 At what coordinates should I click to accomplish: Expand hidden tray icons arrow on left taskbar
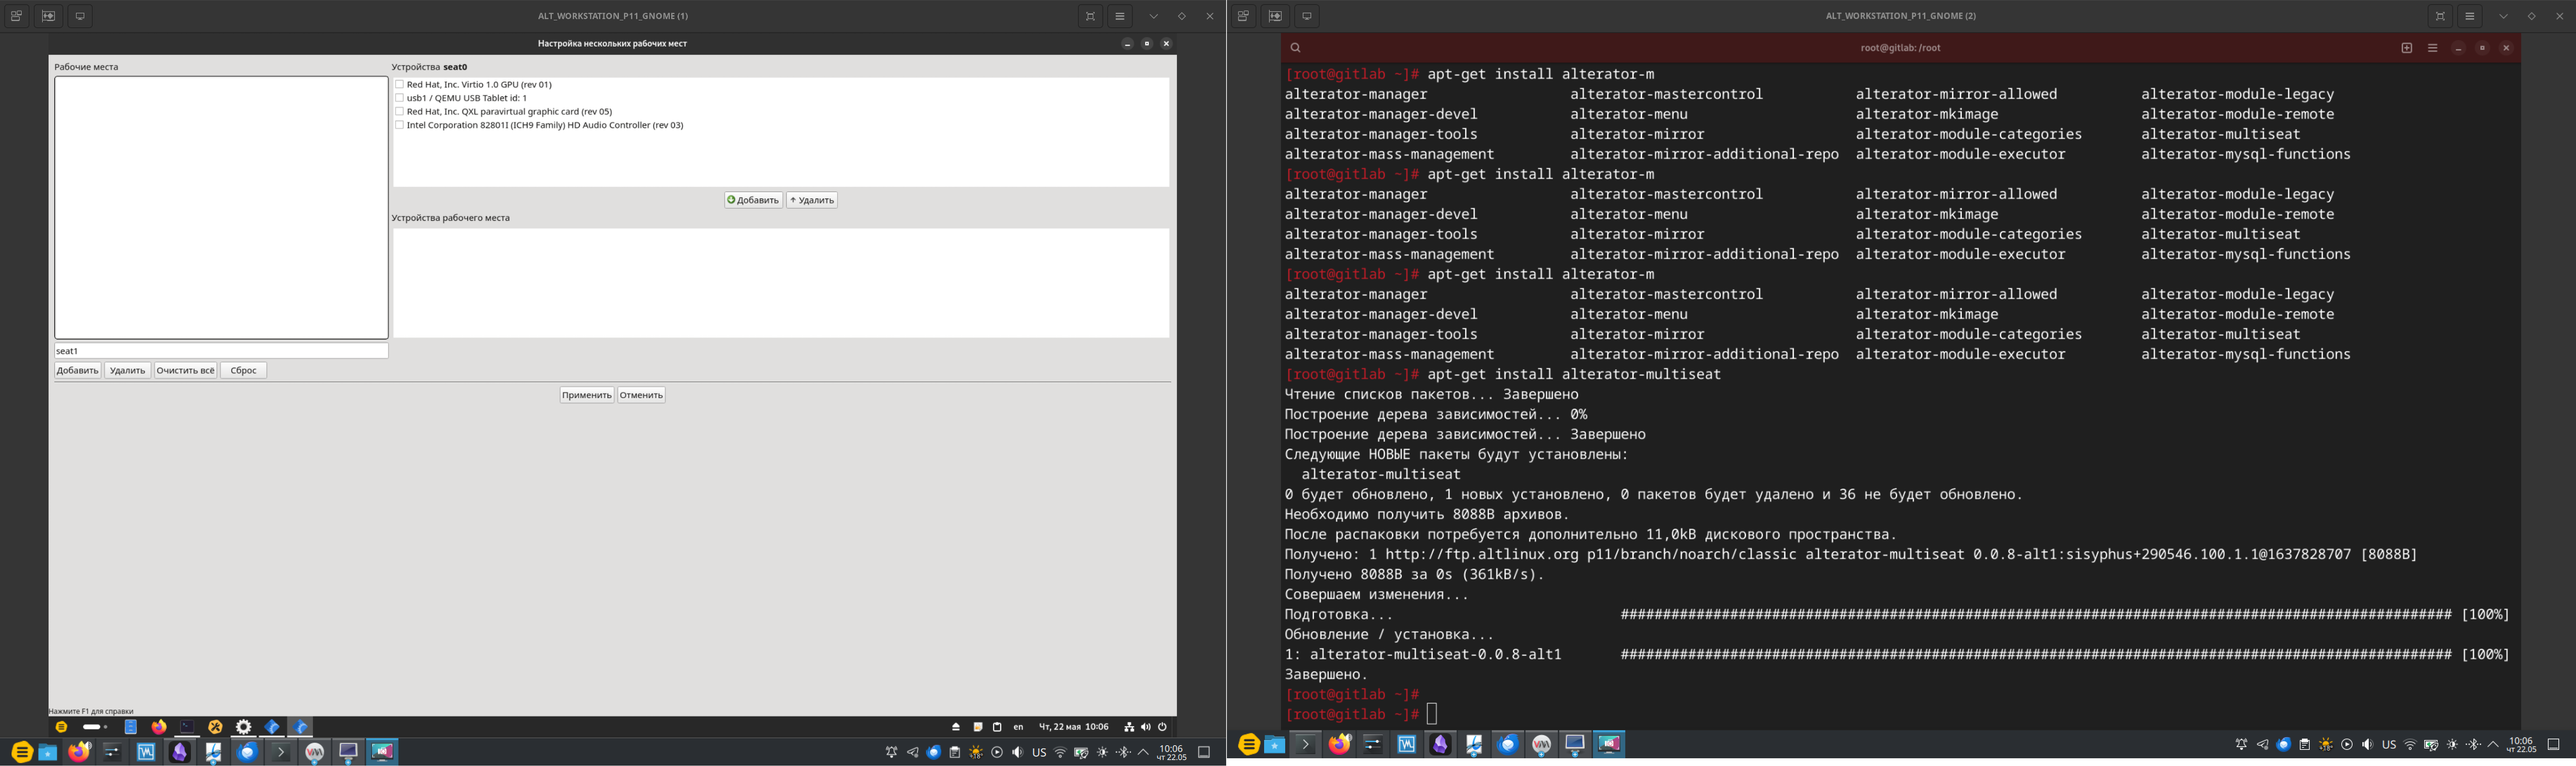1143,752
